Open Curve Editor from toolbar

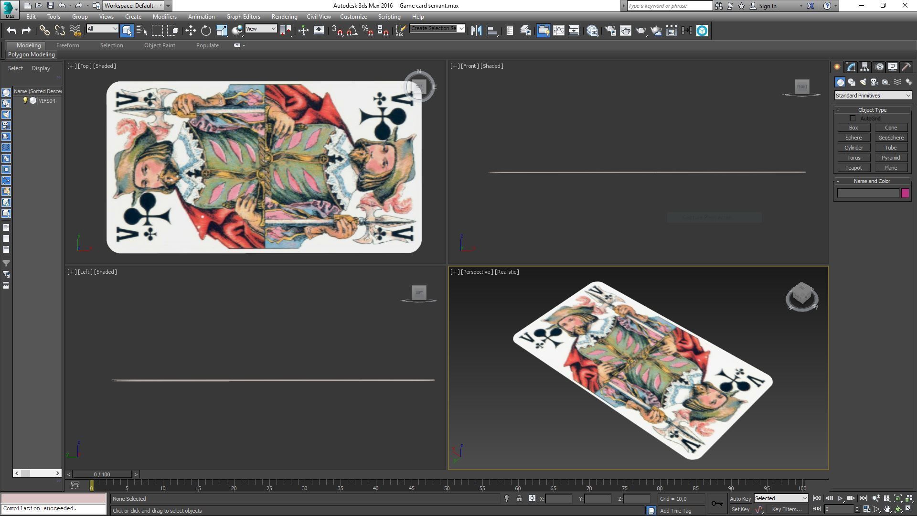tap(558, 31)
